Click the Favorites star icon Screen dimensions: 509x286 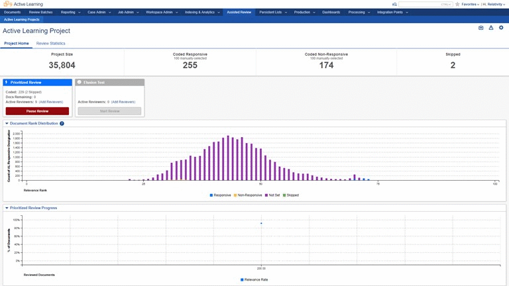(x=457, y=4)
